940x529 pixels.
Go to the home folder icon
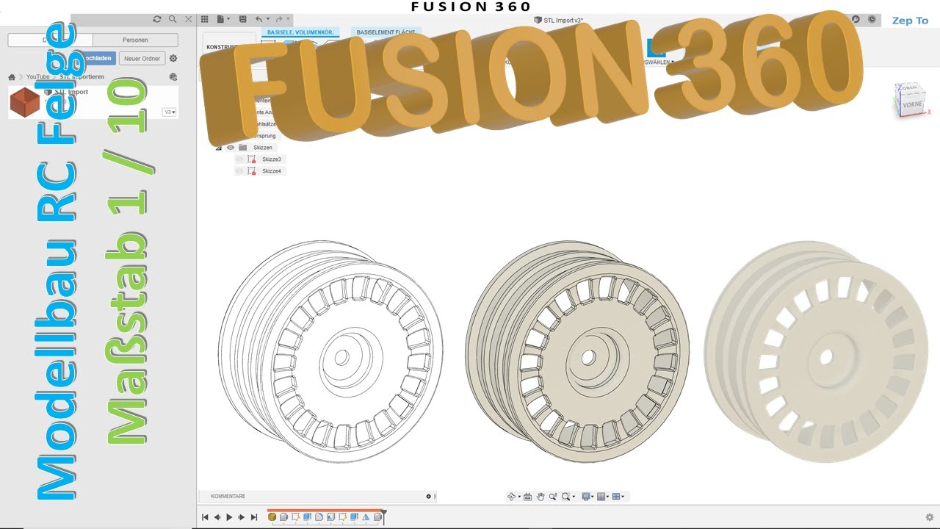(x=12, y=76)
